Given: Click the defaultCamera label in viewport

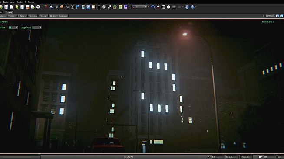Looking at the screenshot, I should [x=267, y=22].
